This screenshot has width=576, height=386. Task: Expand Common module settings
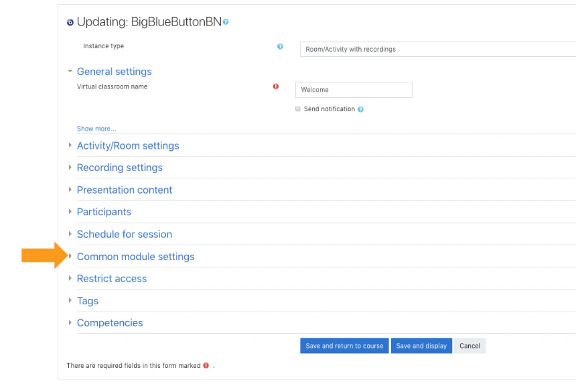[135, 256]
